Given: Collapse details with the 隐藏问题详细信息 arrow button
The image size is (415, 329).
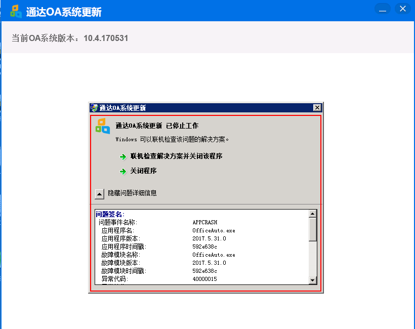Looking at the screenshot, I should (x=100, y=194).
